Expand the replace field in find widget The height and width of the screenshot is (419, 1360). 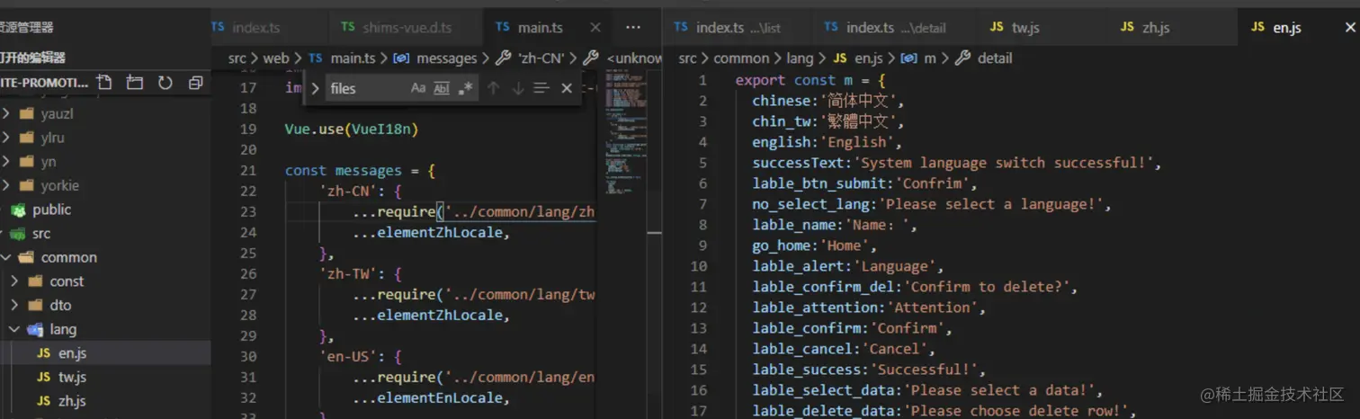[x=315, y=88]
